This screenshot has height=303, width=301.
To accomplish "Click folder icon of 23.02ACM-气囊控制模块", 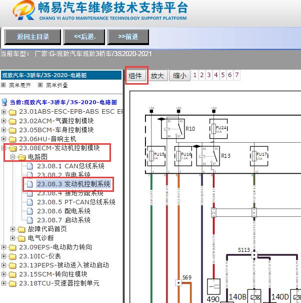I will pos(12,121).
